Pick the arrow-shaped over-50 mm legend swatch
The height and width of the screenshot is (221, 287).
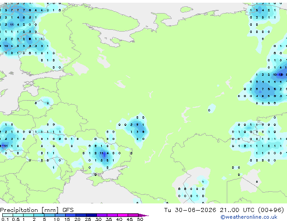[143, 215]
